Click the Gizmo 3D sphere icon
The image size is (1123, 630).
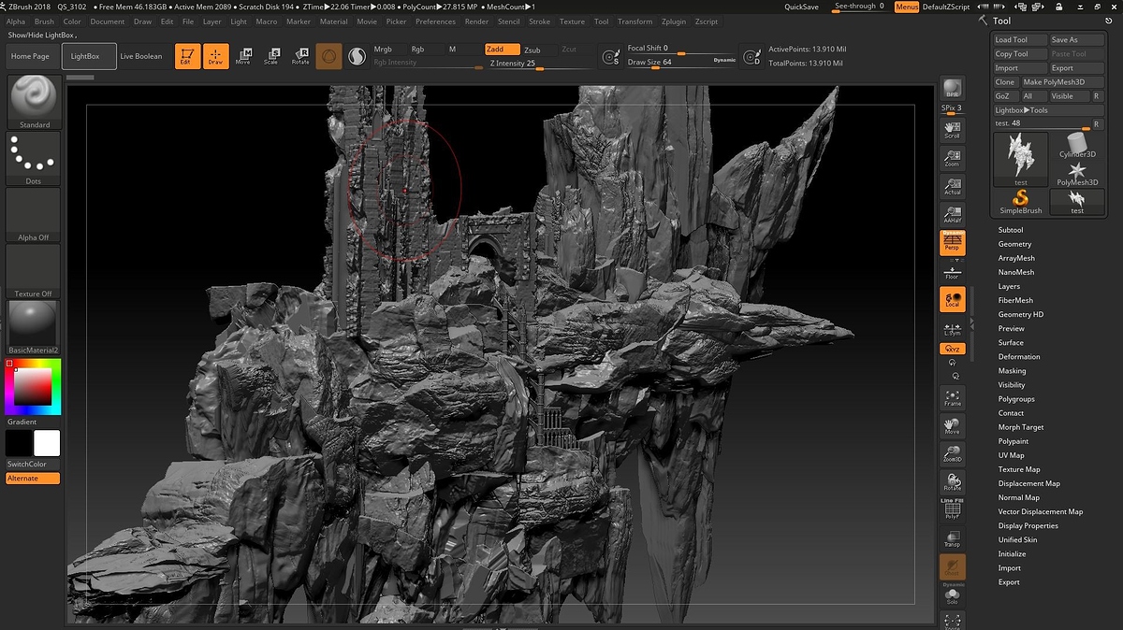(328, 56)
